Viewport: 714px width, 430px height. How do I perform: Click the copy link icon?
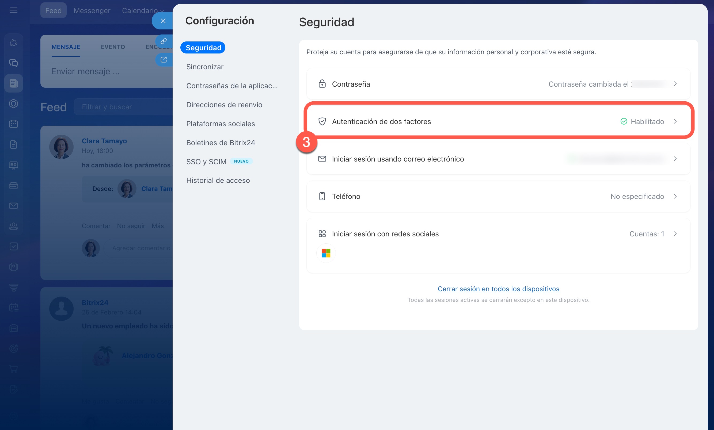pos(164,41)
